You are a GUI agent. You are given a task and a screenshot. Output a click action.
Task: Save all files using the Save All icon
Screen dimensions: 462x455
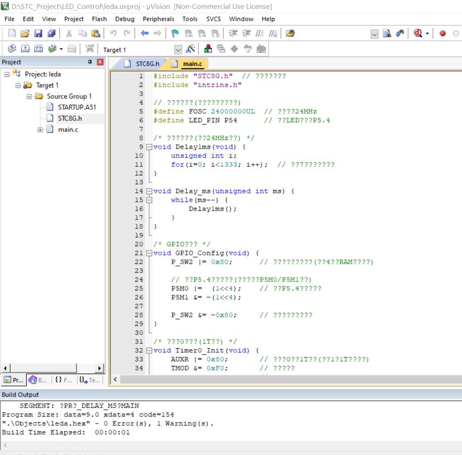[52, 33]
